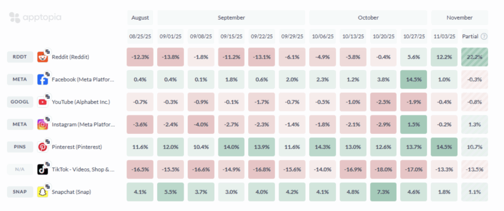Click the TikTok - Videos, Shop row label
The height and width of the screenshot is (211, 504).
[x=83, y=169]
